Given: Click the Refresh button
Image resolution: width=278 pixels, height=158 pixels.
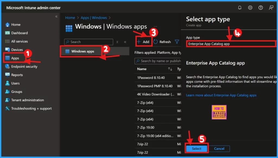Looking at the screenshot, I should click(x=162, y=42).
